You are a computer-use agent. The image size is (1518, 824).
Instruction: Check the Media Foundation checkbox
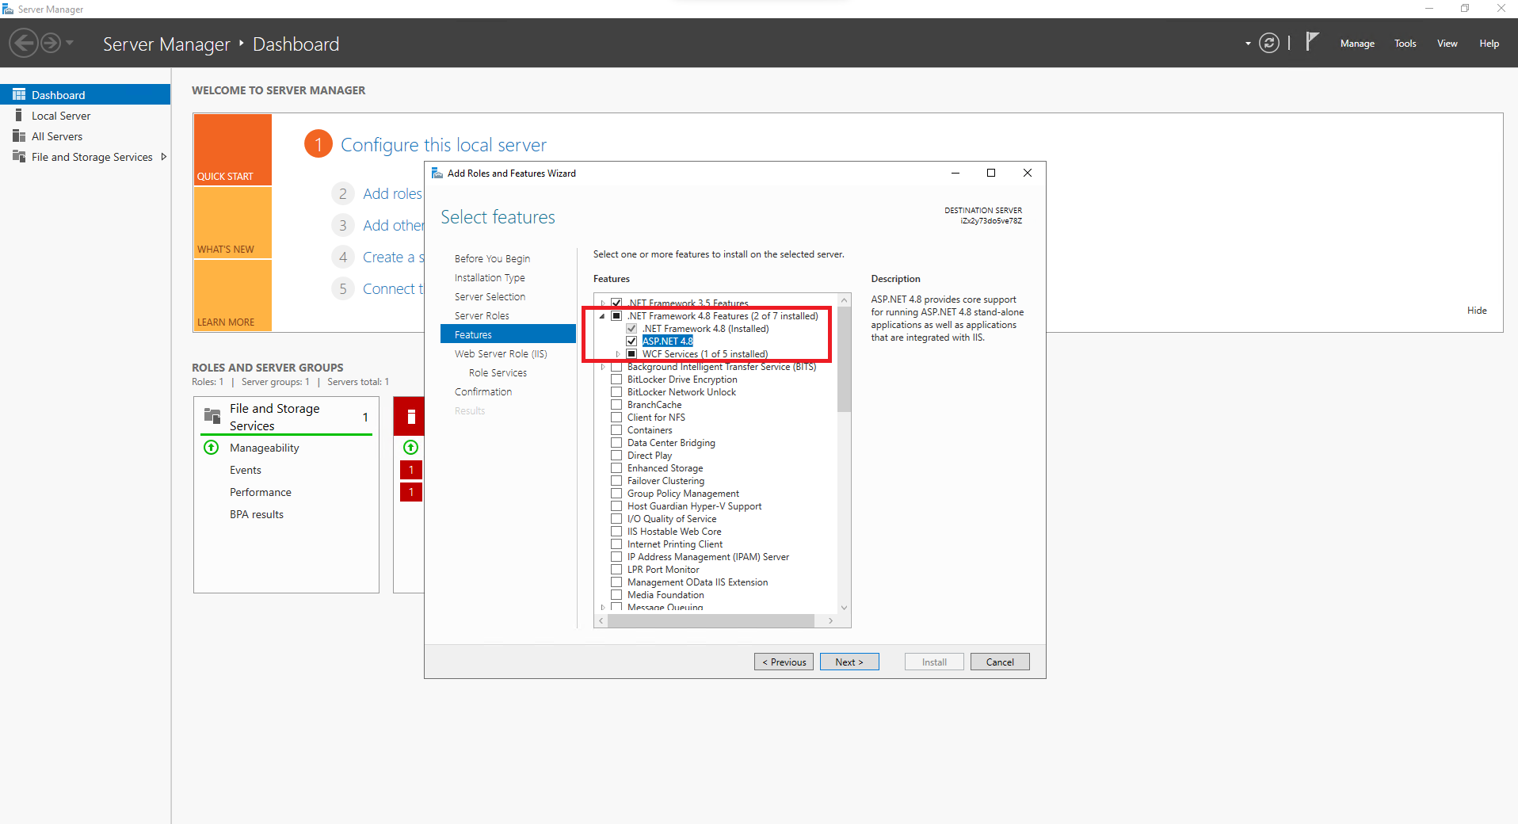pyautogui.click(x=616, y=595)
